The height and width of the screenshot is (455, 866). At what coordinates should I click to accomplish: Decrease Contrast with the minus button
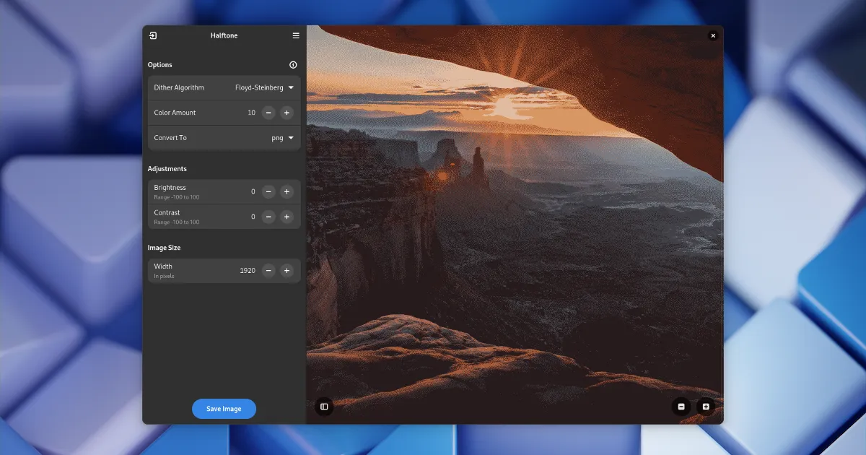tap(268, 217)
